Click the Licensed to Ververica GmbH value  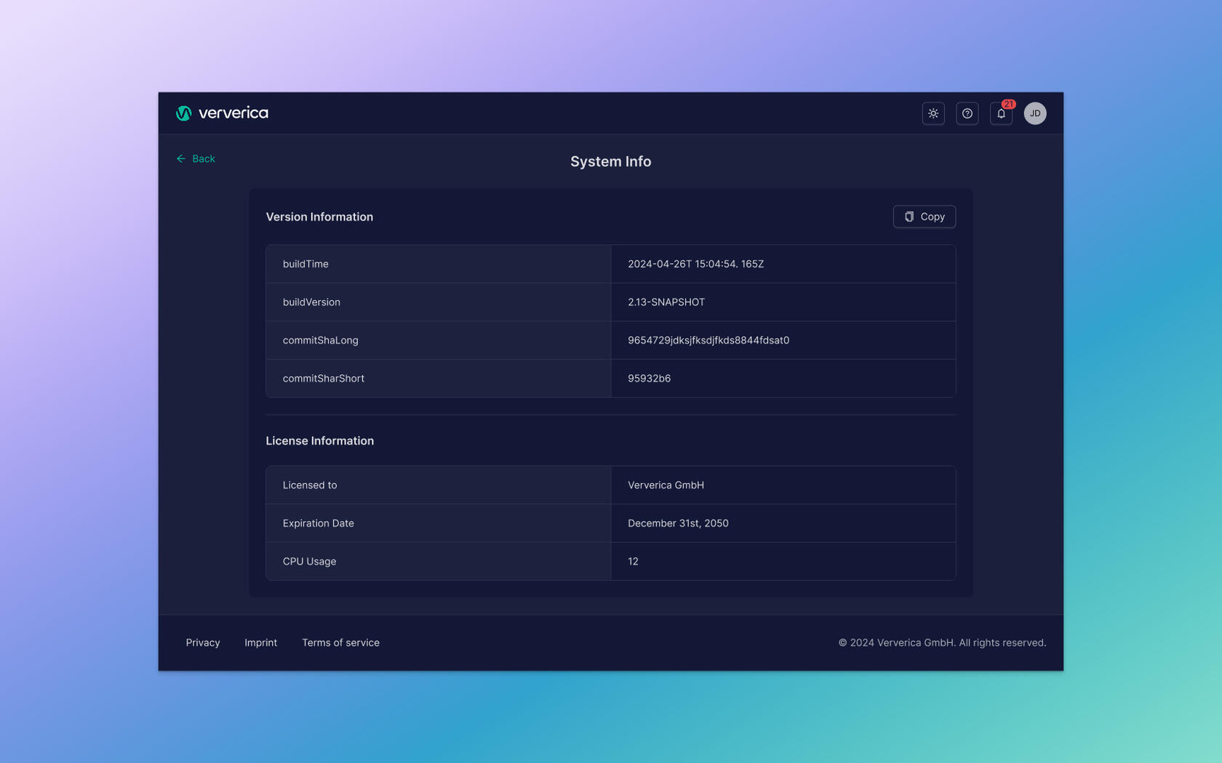point(666,485)
